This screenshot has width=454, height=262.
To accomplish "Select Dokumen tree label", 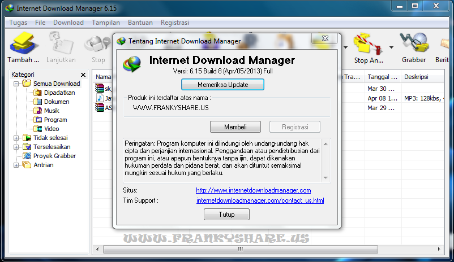I will click(57, 102).
